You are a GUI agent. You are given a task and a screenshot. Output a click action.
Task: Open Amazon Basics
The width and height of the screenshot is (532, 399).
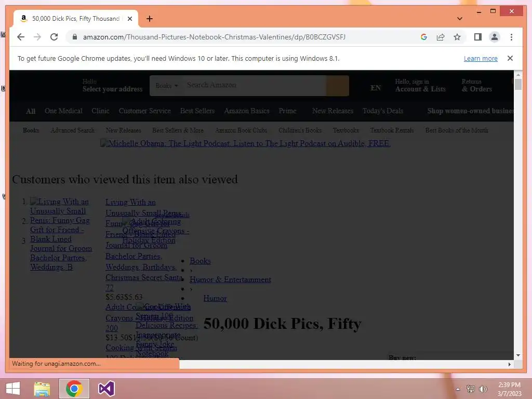pos(247,111)
